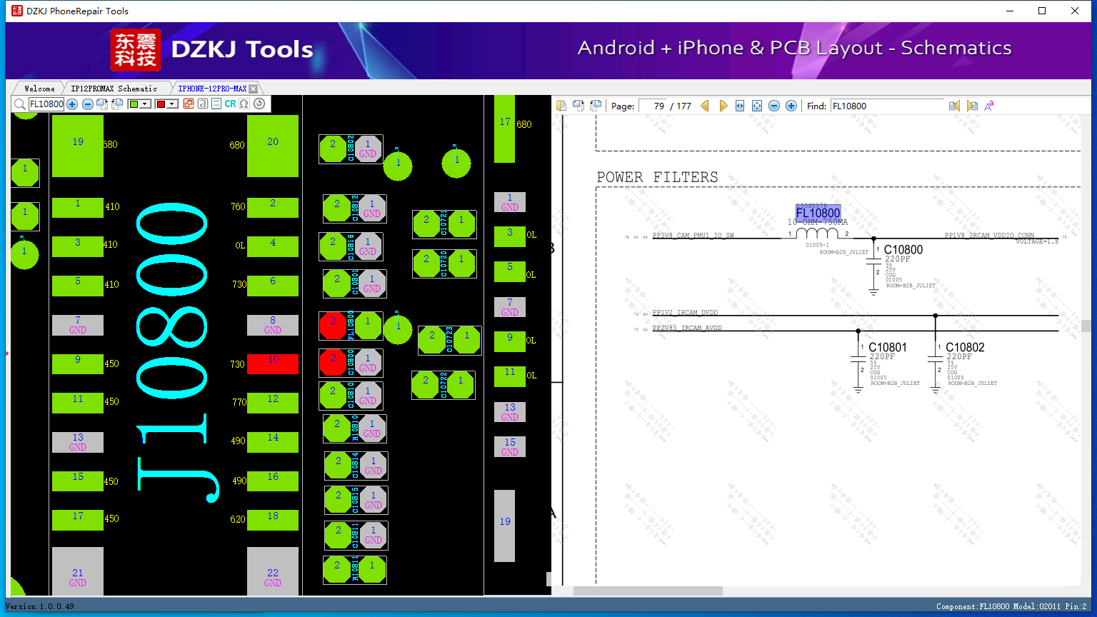This screenshot has width=1097, height=617.
Task: Click the circular reset icon in PCB toolbar
Action: tap(259, 104)
